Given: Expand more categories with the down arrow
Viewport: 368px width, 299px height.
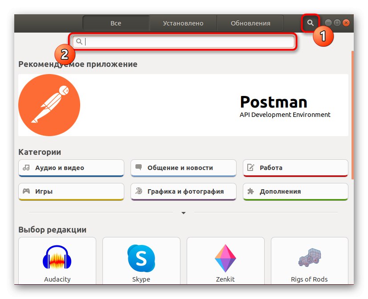Looking at the screenshot, I should (x=183, y=213).
